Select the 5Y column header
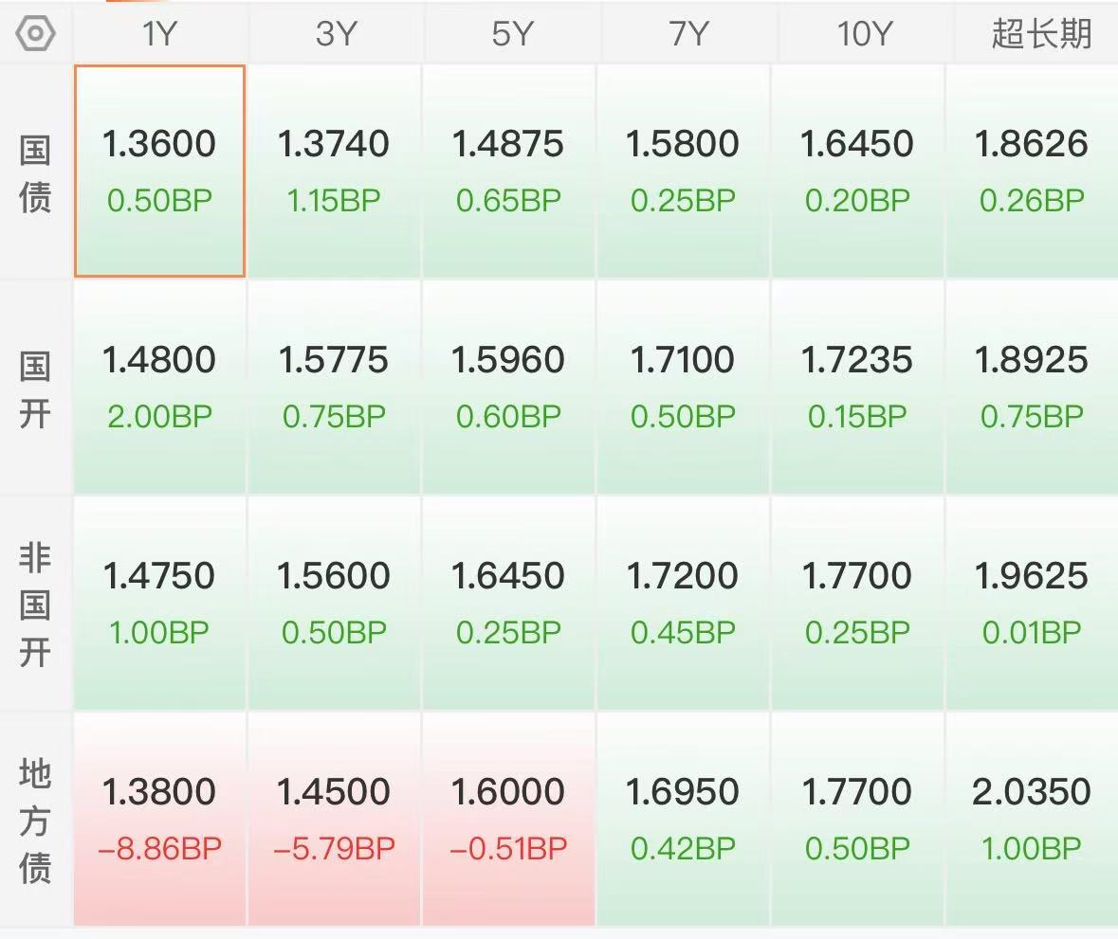The image size is (1118, 939). pos(510,33)
